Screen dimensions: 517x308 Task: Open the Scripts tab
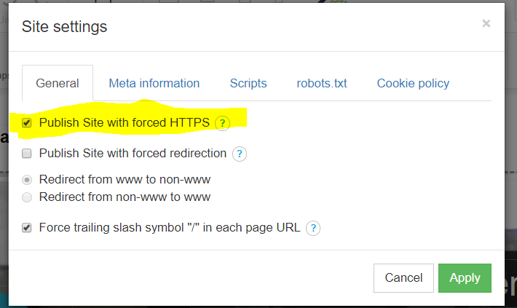point(248,84)
